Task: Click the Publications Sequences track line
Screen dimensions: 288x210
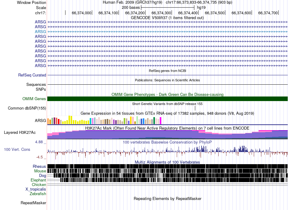Action: 168,84
